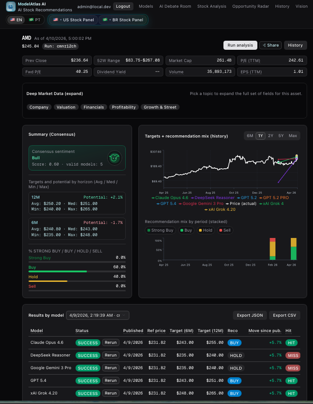Export results as JSON
313x404 pixels.
(250, 315)
